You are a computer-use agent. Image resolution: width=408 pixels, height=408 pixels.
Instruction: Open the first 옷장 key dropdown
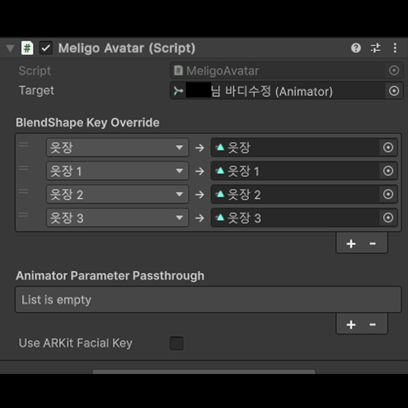(x=117, y=147)
